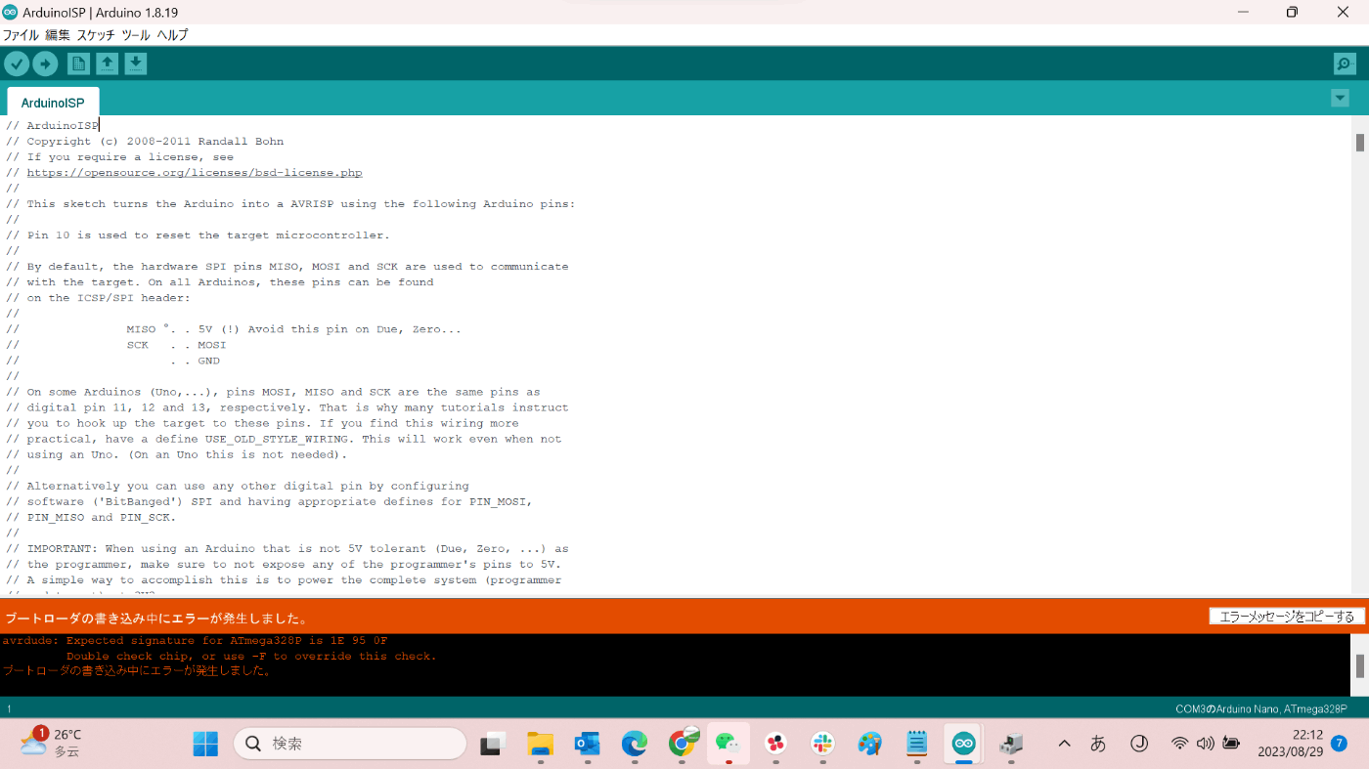This screenshot has width=1369, height=769.
Task: Click the console vertical scrollbar thumb
Action: pyautogui.click(x=1359, y=665)
